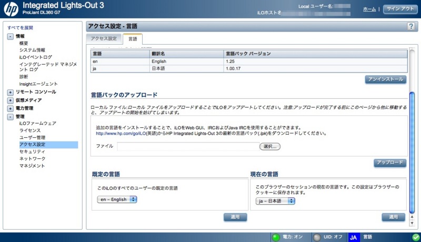Open the 現在の言語 ja - 日本語 dropdown

pyautogui.click(x=275, y=201)
